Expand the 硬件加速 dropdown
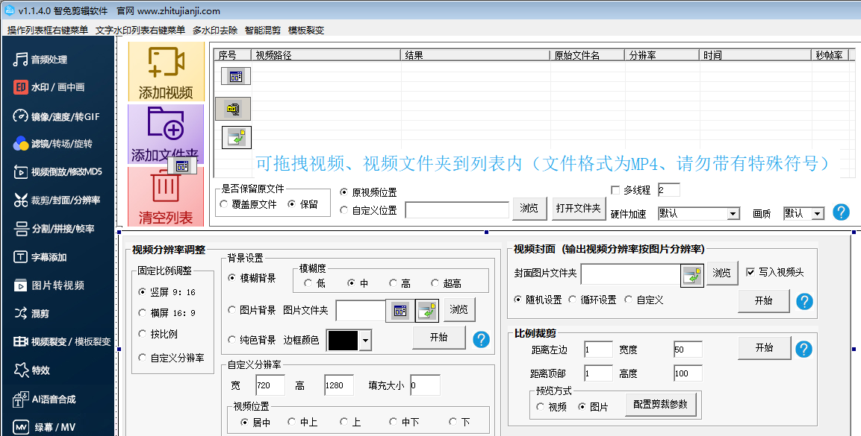This screenshot has width=861, height=436. click(733, 214)
